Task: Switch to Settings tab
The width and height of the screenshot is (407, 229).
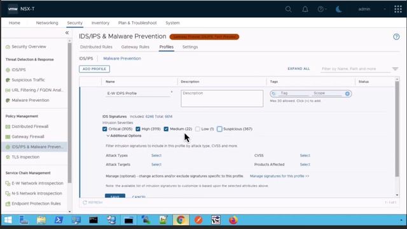Action: 190,47
